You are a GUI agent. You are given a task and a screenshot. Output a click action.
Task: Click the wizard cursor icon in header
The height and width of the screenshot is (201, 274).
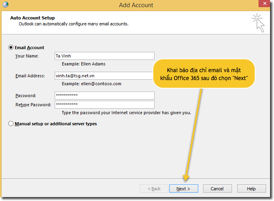(x=258, y=22)
